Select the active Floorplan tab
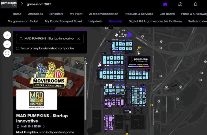 click(x=115, y=21)
